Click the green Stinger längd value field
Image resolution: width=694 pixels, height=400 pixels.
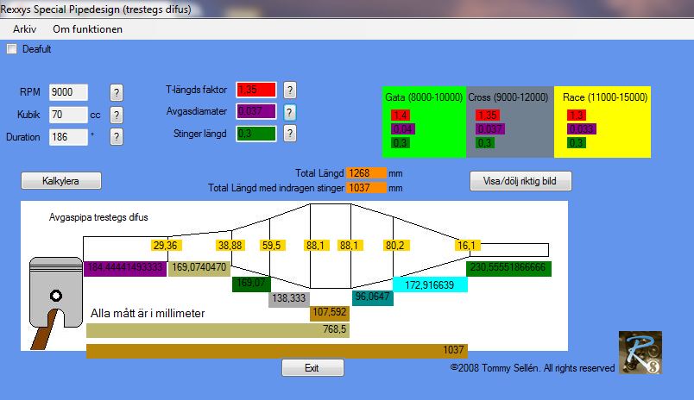[x=256, y=133]
